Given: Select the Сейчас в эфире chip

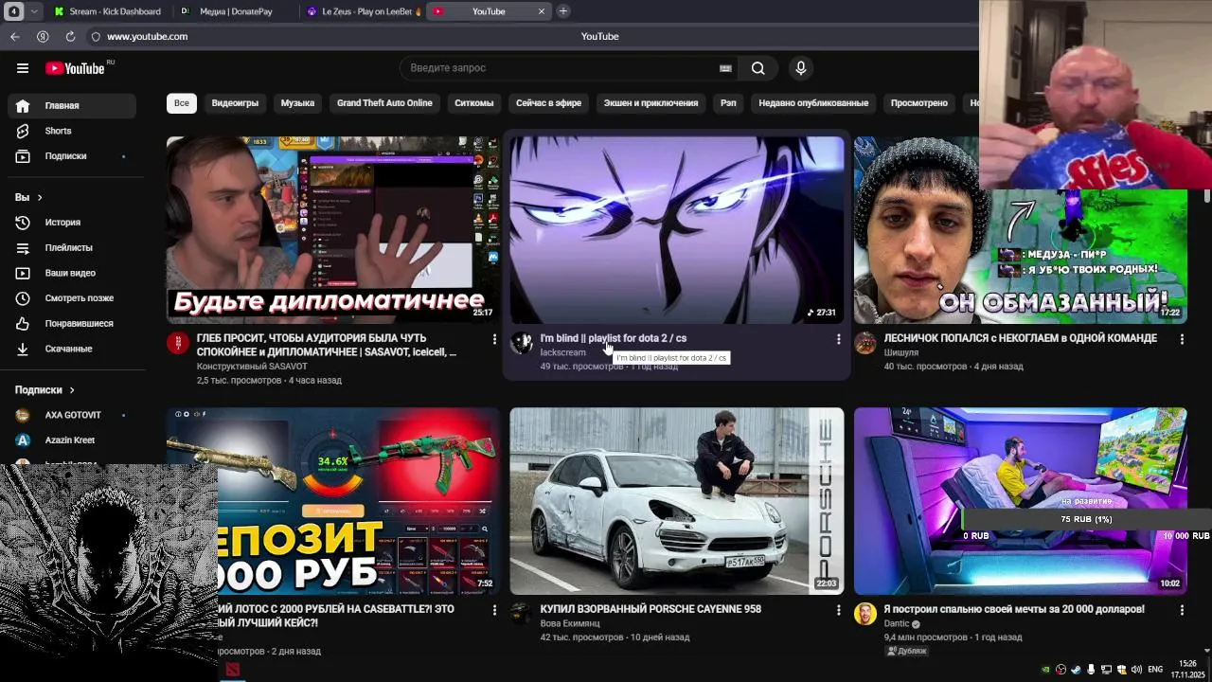Looking at the screenshot, I should tap(548, 103).
